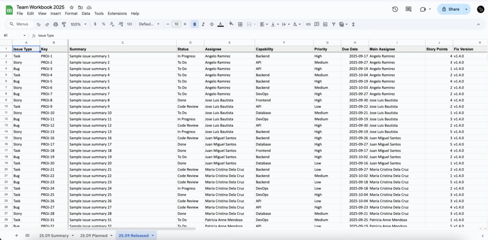
Task: Open the fill color picker
Action: pos(232,24)
